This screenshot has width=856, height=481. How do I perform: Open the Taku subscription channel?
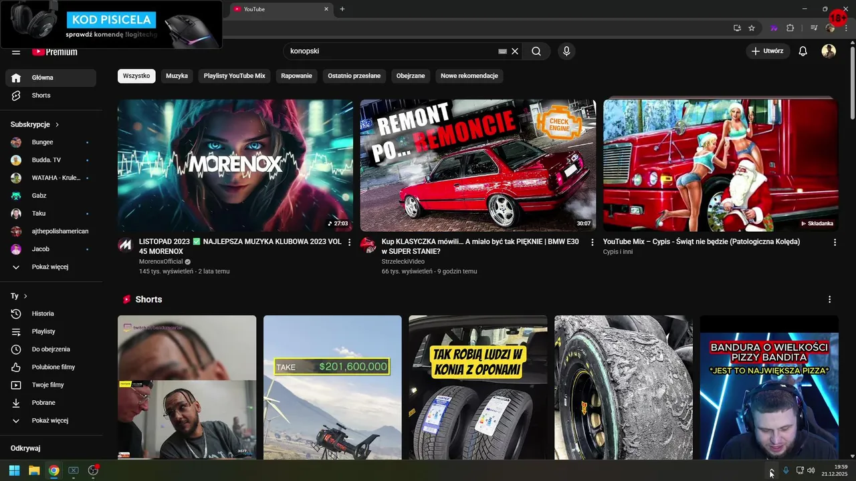(x=51, y=214)
